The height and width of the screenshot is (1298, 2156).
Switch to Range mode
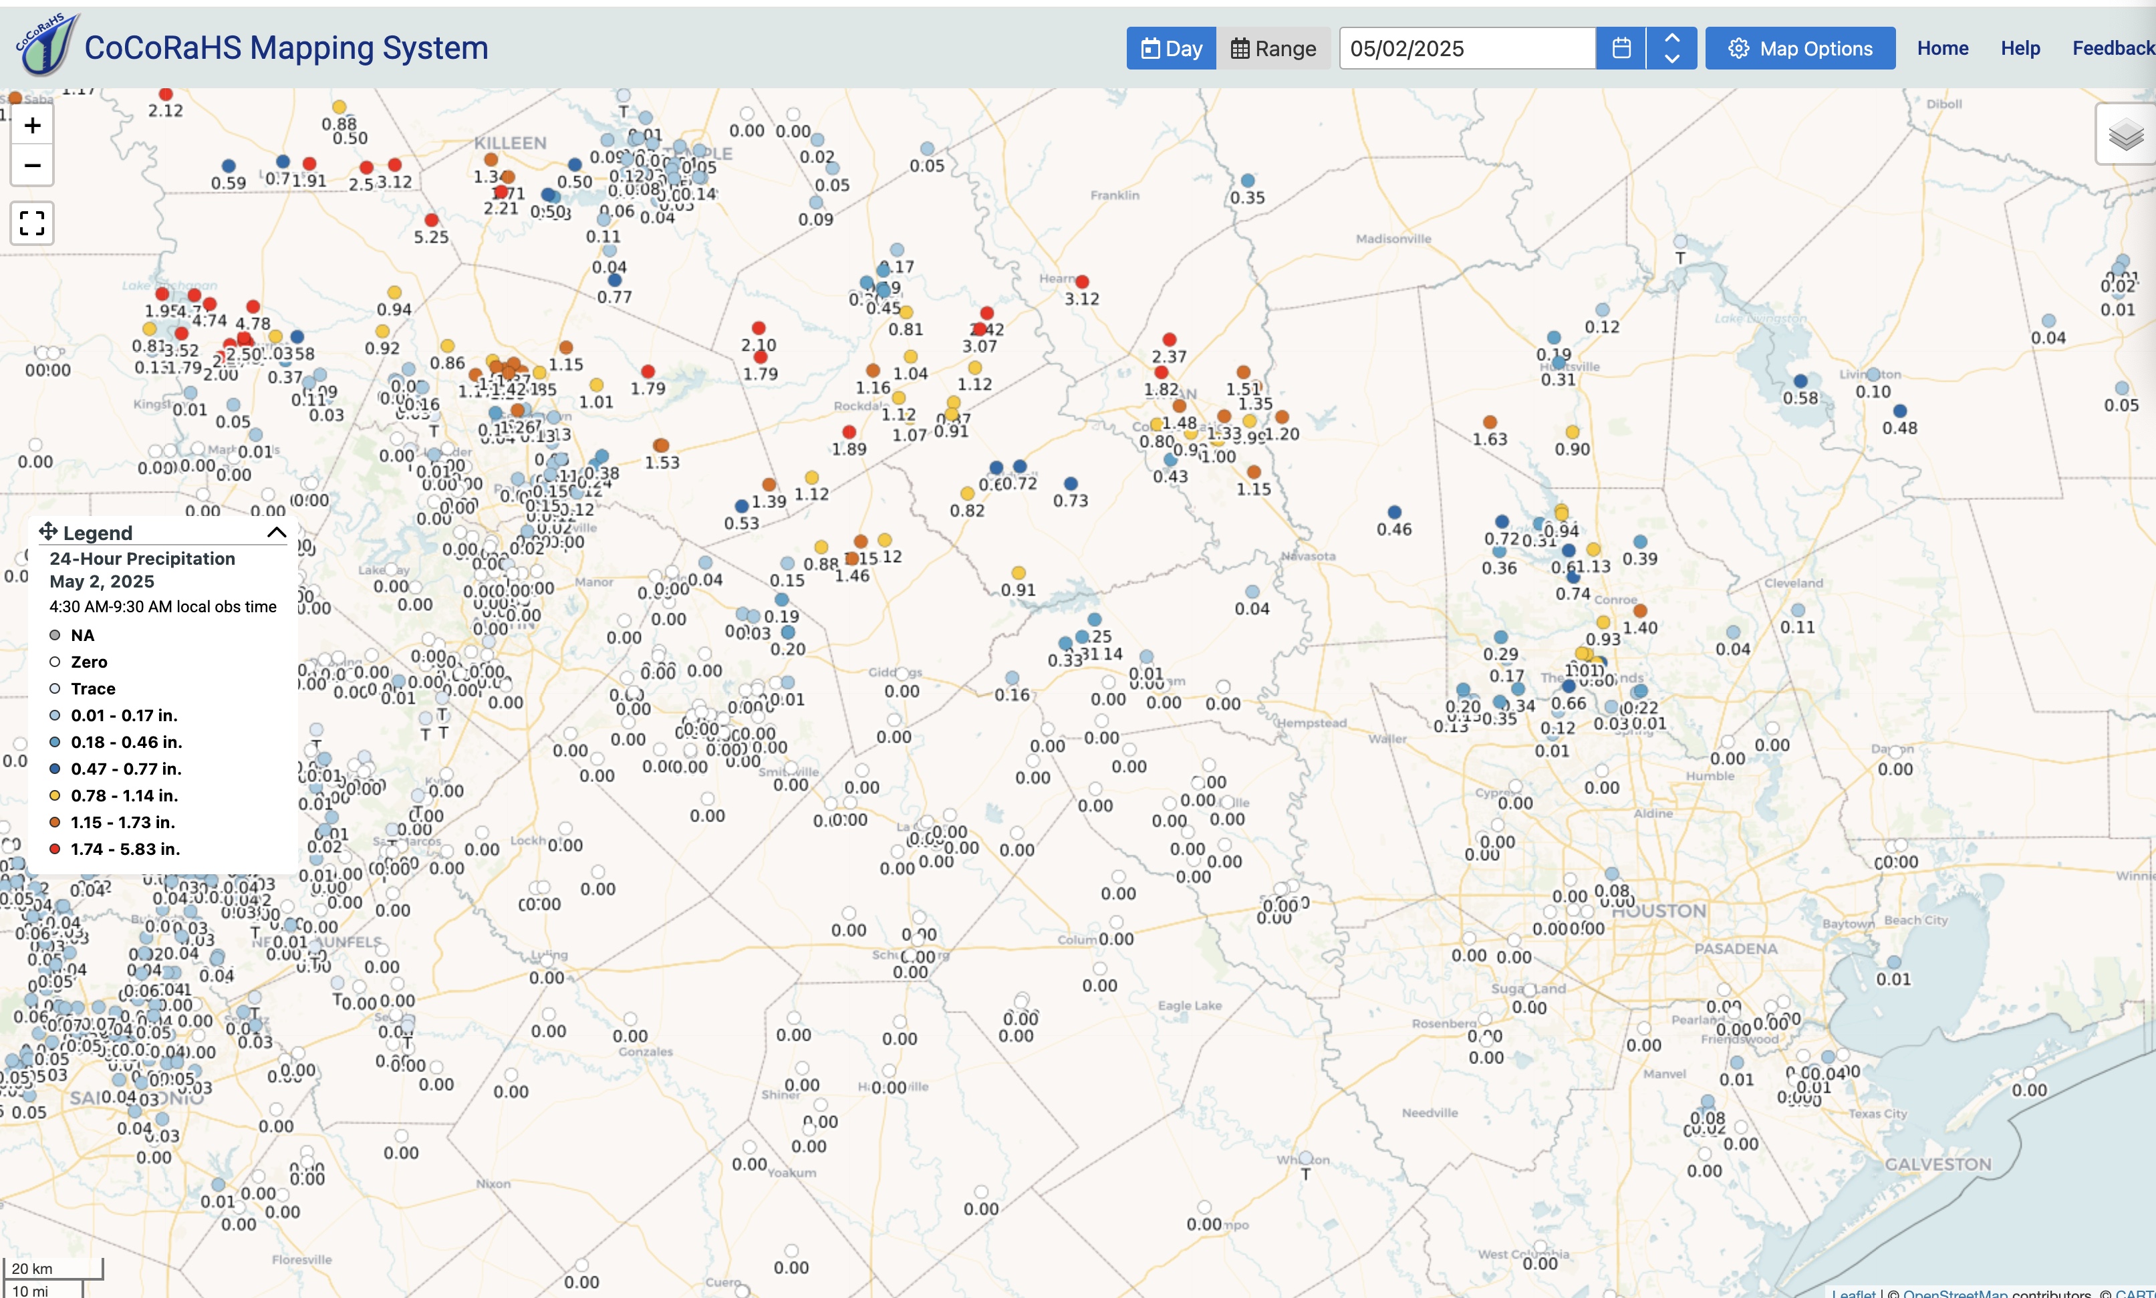click(1273, 48)
